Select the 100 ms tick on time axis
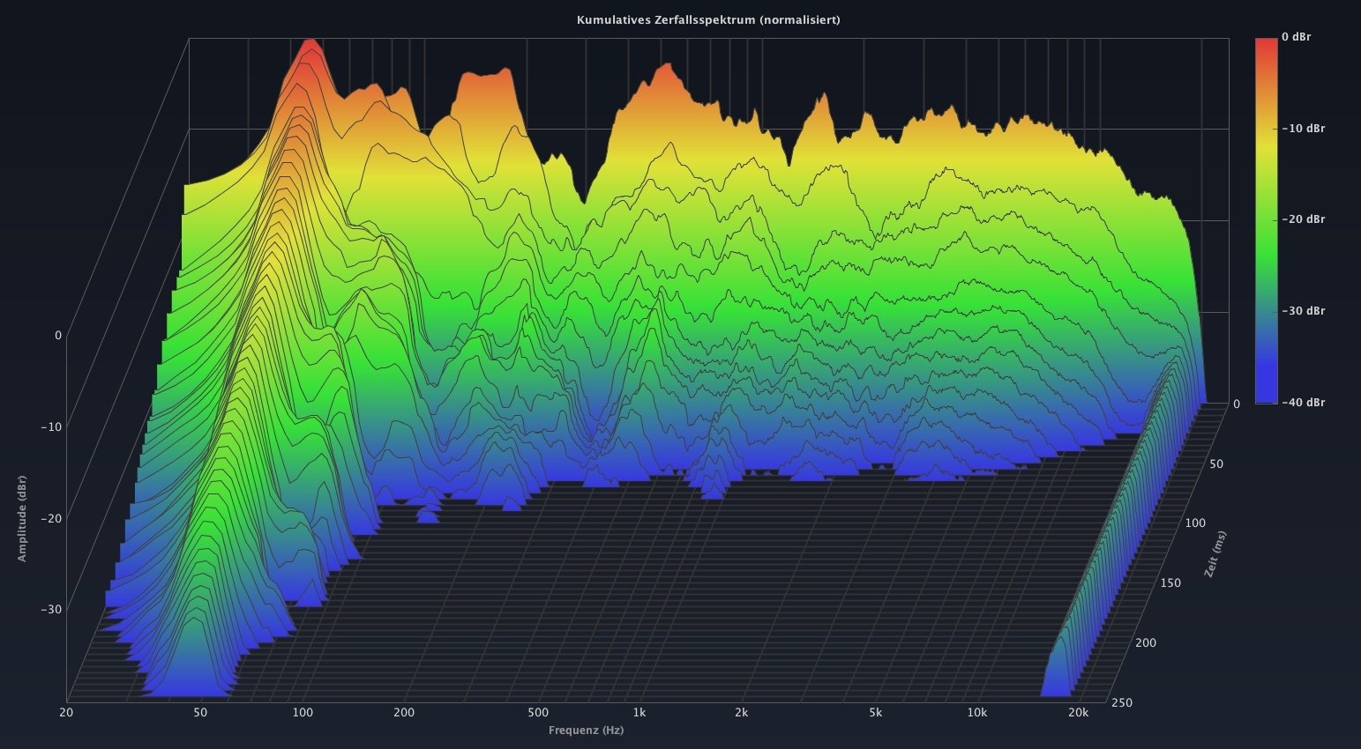Image resolution: width=1361 pixels, height=749 pixels. coord(1194,523)
